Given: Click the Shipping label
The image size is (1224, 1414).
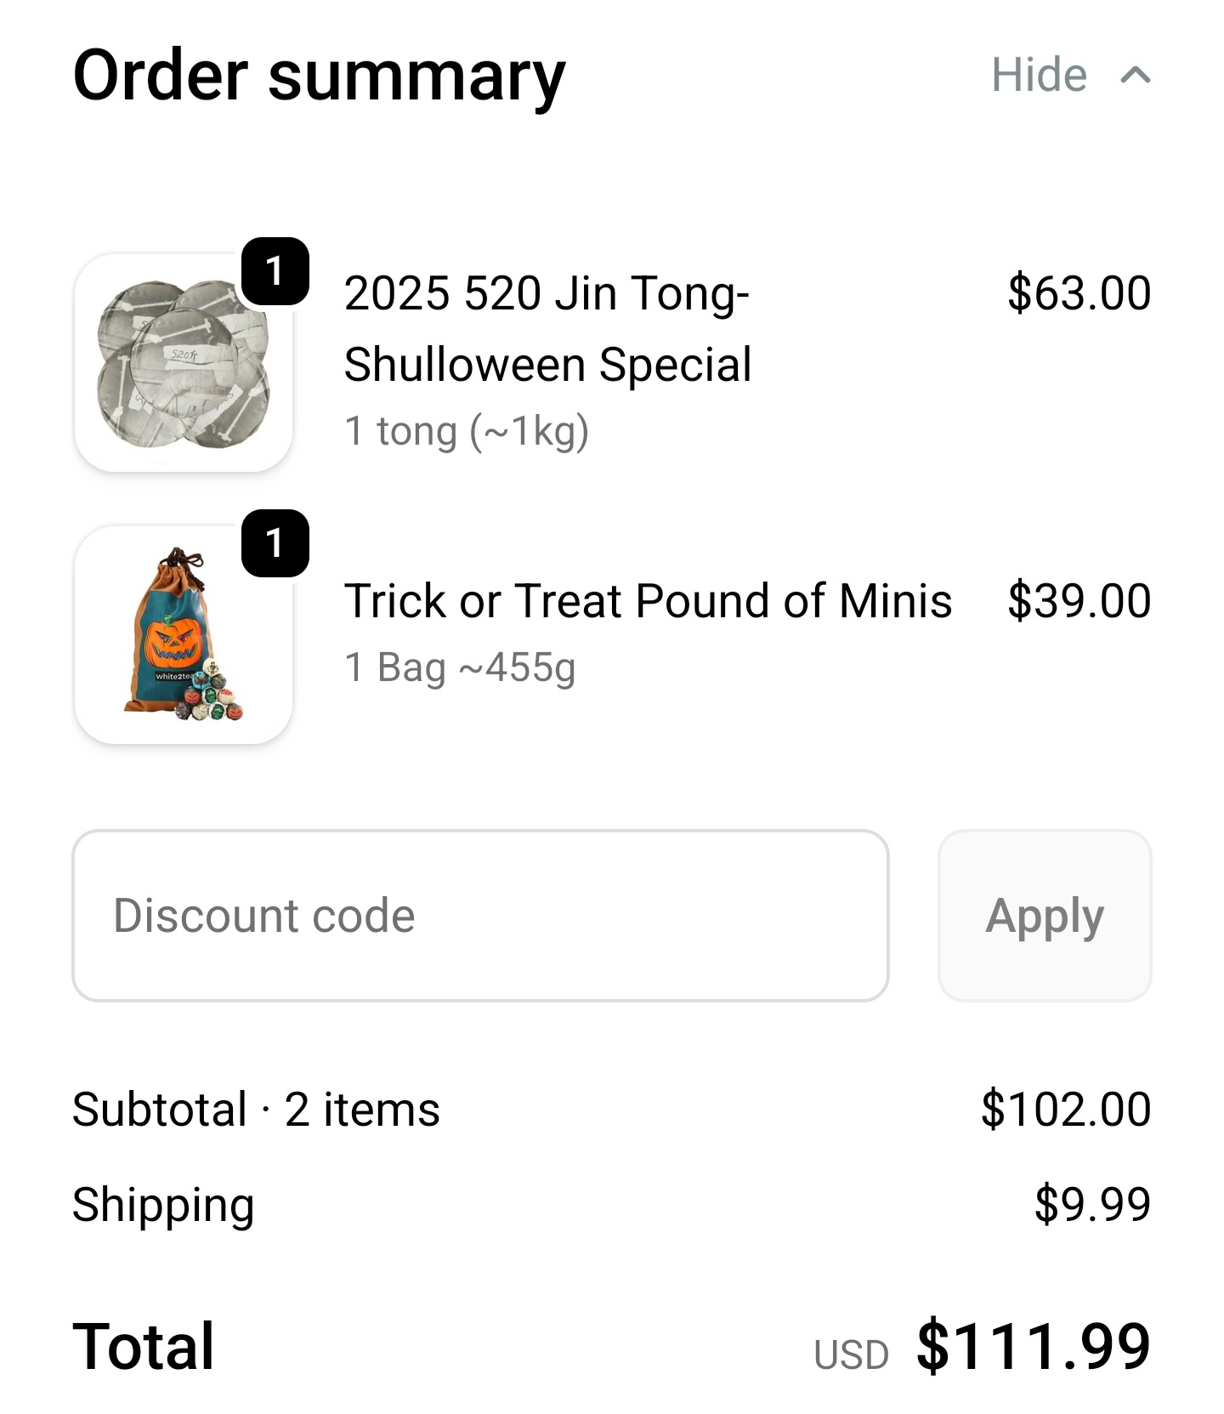Looking at the screenshot, I should click(163, 1204).
